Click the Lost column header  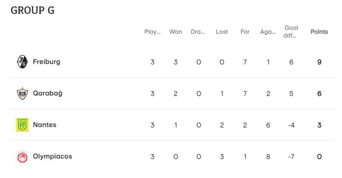pos(222,32)
